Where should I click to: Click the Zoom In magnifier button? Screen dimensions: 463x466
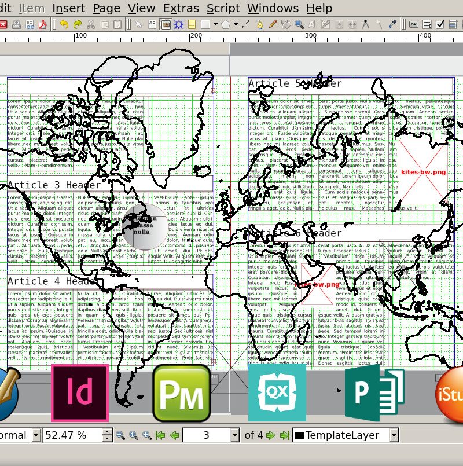click(x=147, y=435)
